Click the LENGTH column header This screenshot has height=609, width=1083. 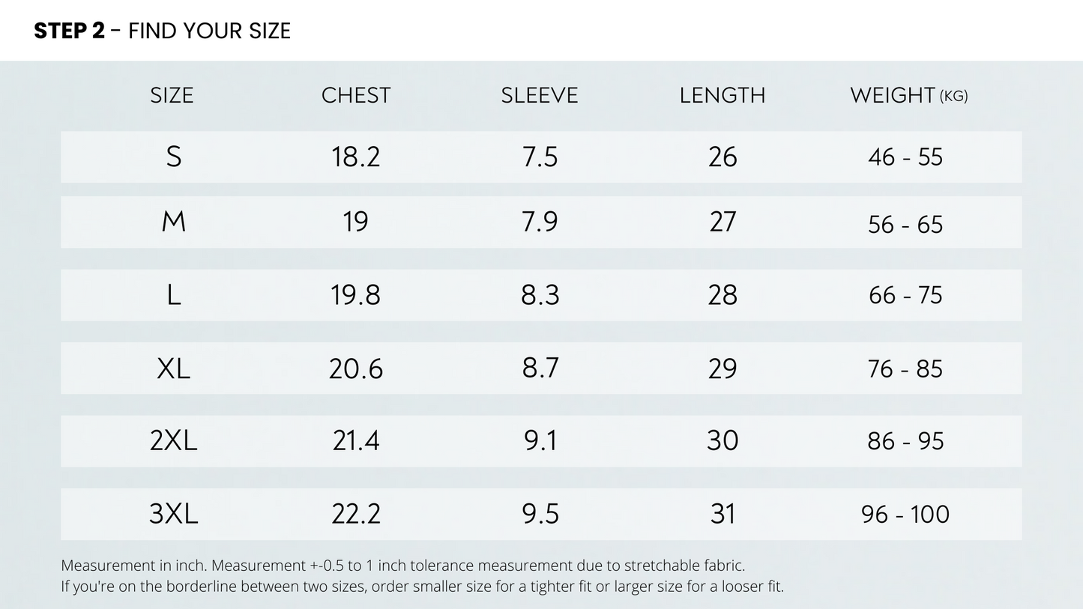pyautogui.click(x=722, y=96)
